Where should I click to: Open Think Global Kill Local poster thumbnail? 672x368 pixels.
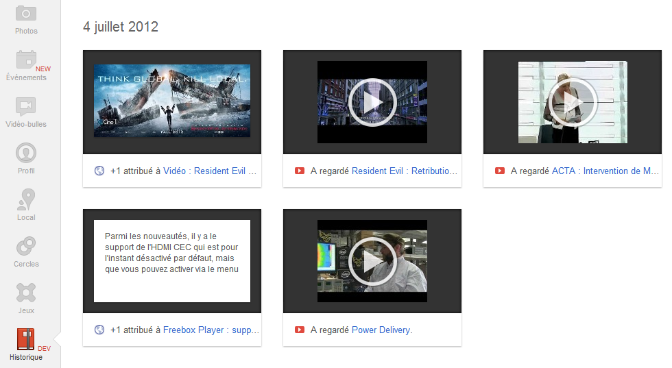172,101
